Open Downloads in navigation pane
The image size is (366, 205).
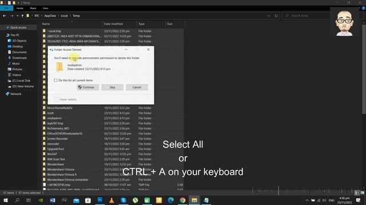tap(19, 58)
